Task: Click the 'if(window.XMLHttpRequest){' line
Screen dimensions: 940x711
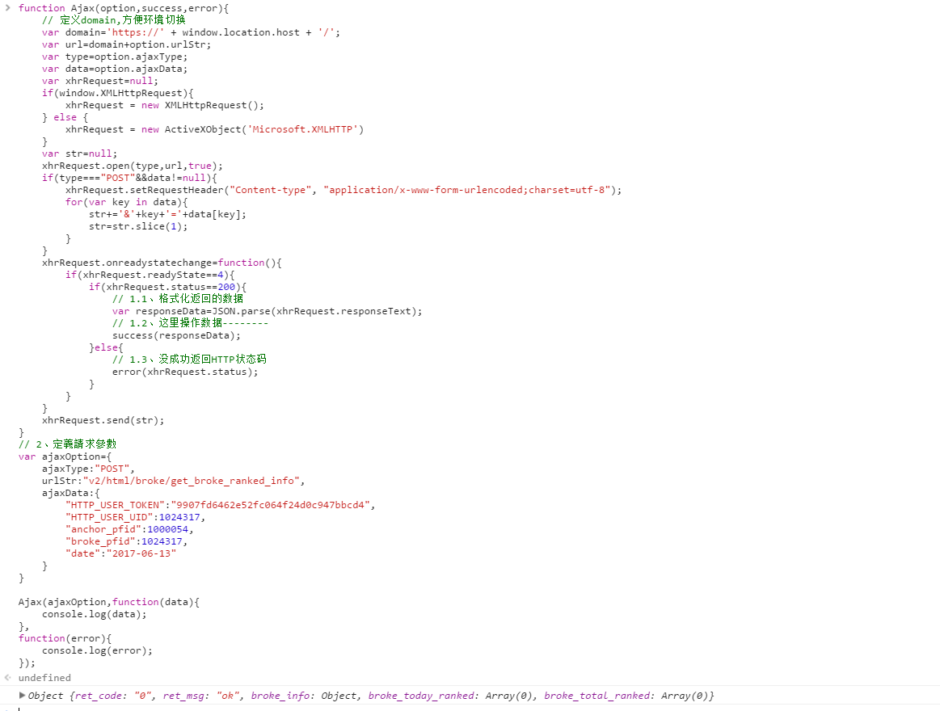Action: pyautogui.click(x=117, y=93)
